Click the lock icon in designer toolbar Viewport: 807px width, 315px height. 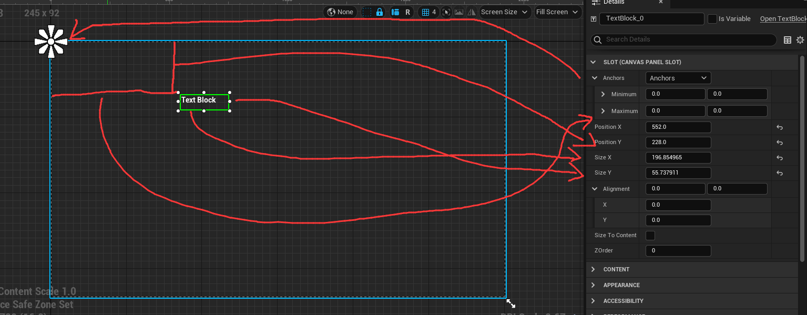coord(380,12)
